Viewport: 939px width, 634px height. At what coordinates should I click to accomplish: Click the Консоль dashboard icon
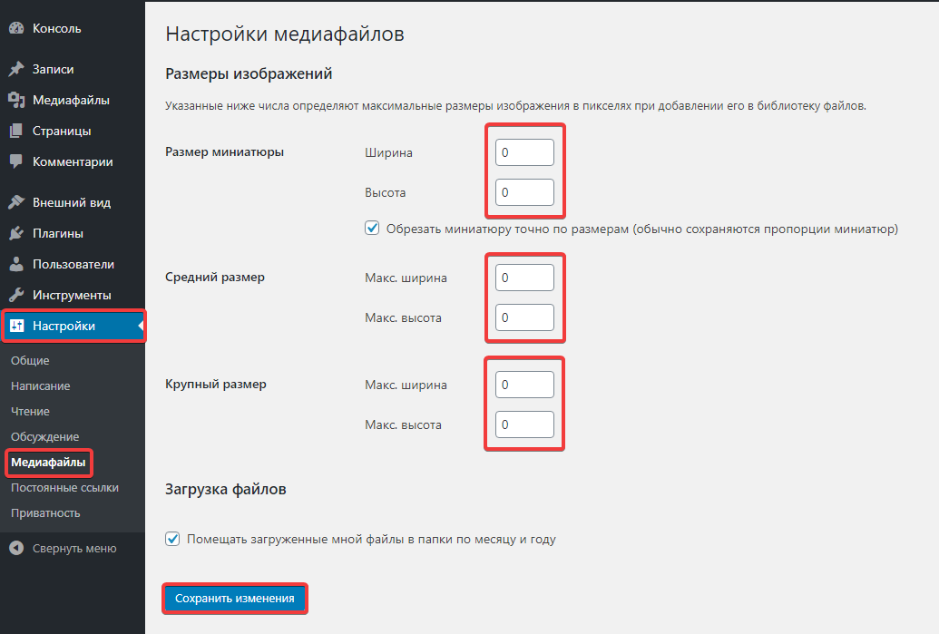coord(16,28)
